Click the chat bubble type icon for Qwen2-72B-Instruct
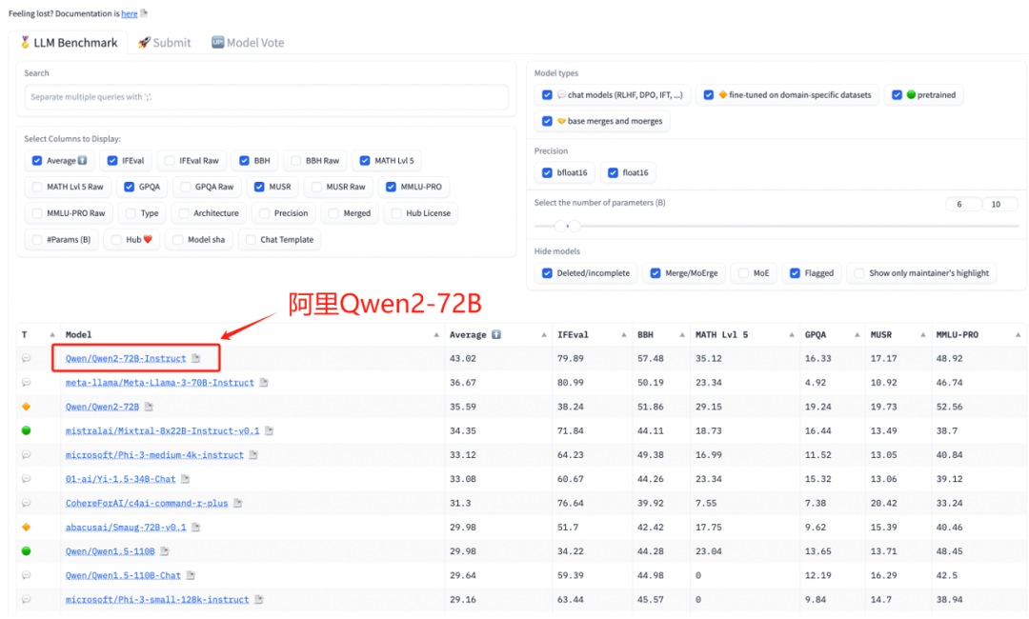 27,359
